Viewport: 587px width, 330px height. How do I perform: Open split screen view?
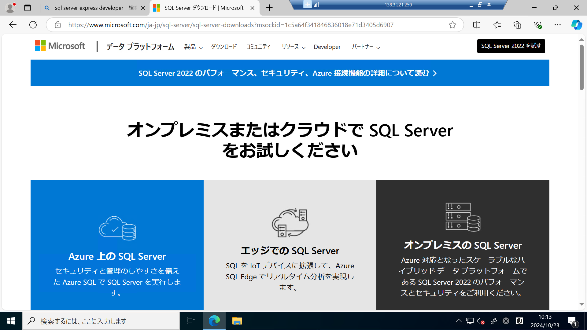[x=477, y=25]
